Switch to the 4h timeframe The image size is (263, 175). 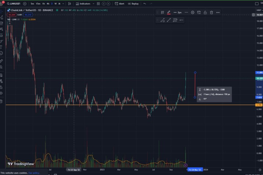[x=48, y=4]
